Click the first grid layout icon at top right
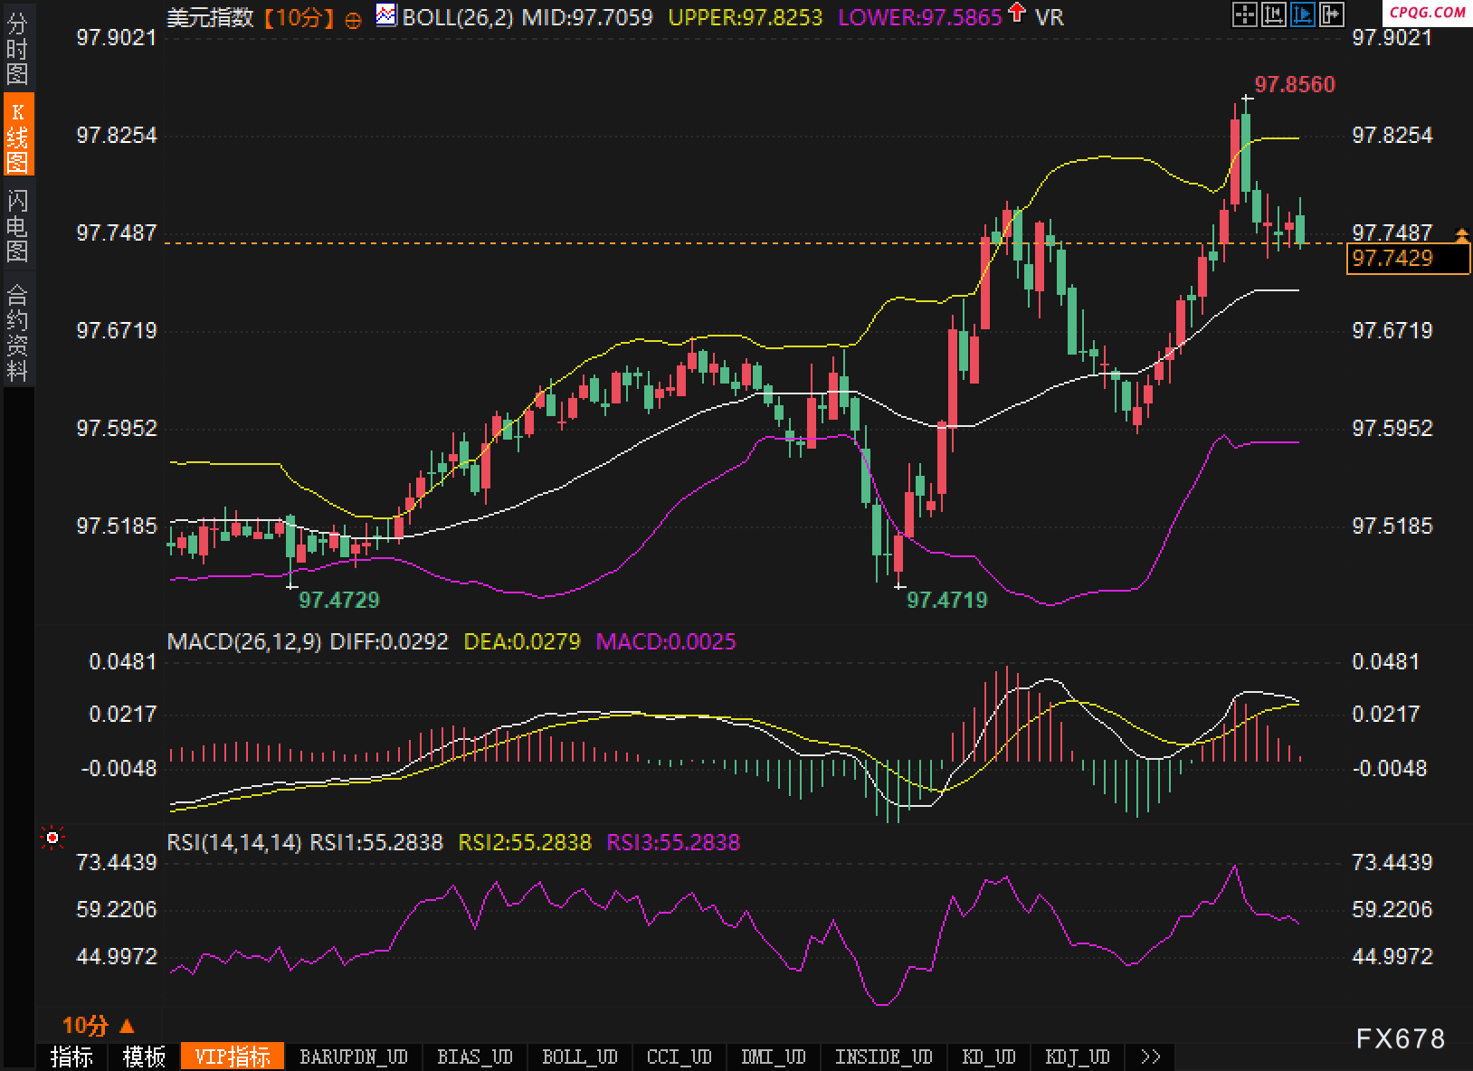The height and width of the screenshot is (1071, 1473). tap(1245, 14)
